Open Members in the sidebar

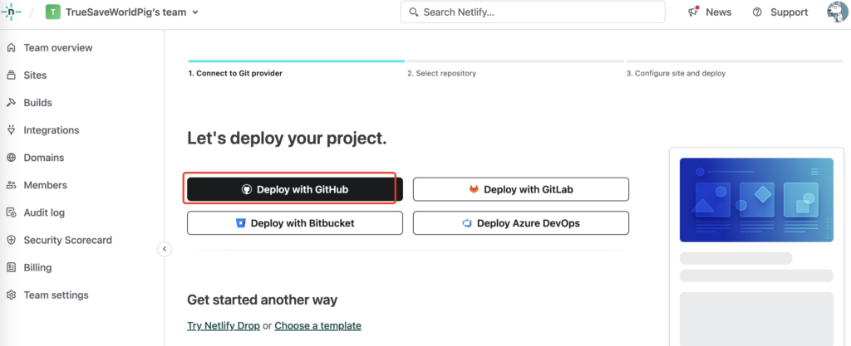tap(45, 185)
